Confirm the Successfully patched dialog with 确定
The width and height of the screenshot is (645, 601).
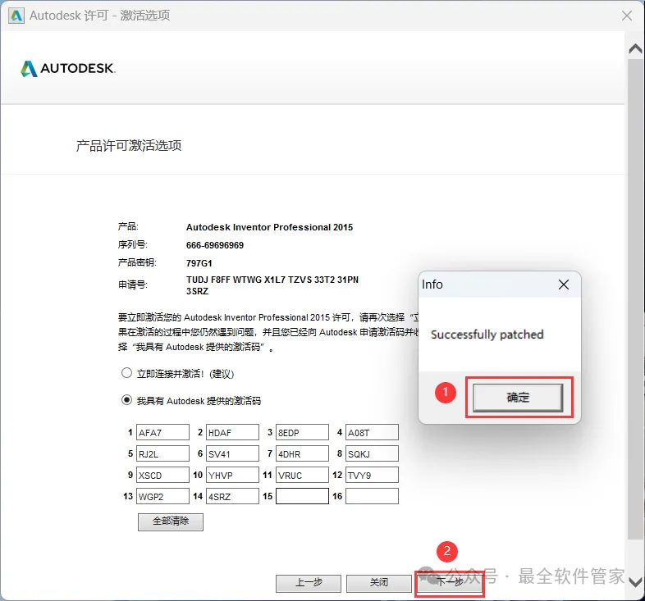coord(518,398)
